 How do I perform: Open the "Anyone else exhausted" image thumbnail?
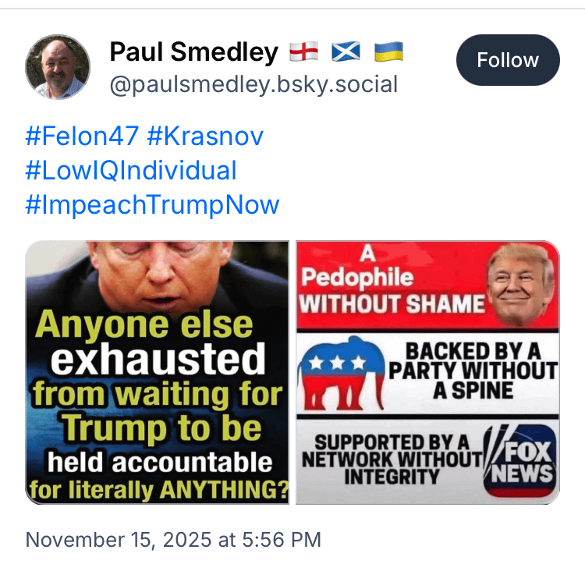(x=158, y=373)
